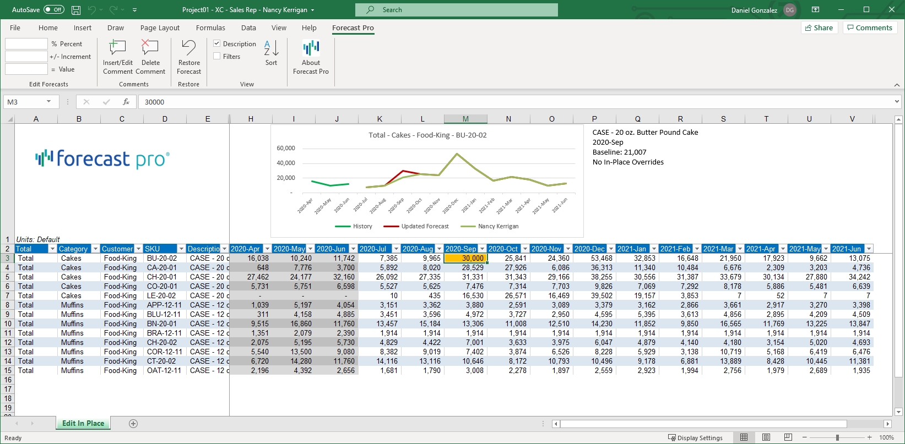
Task: Uncheck the Description checkbox
Action: tap(217, 43)
